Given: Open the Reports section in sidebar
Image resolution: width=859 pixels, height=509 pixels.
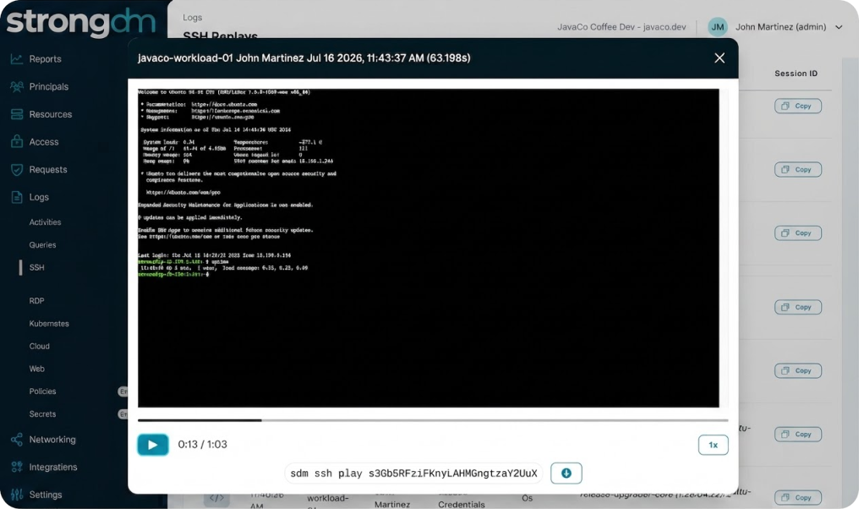Looking at the screenshot, I should coord(45,58).
